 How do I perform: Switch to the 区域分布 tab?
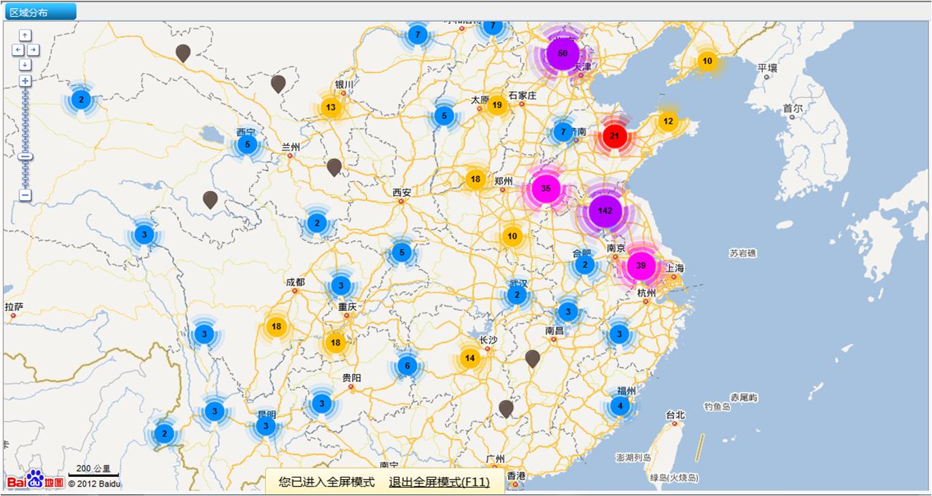(39, 12)
